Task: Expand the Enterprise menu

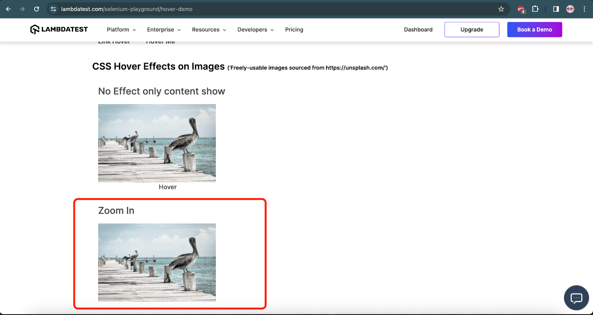Action: pyautogui.click(x=164, y=30)
